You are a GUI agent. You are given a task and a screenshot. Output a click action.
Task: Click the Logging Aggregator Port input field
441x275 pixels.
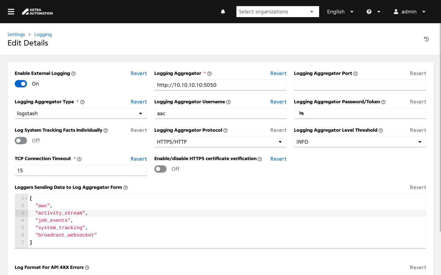(360, 85)
